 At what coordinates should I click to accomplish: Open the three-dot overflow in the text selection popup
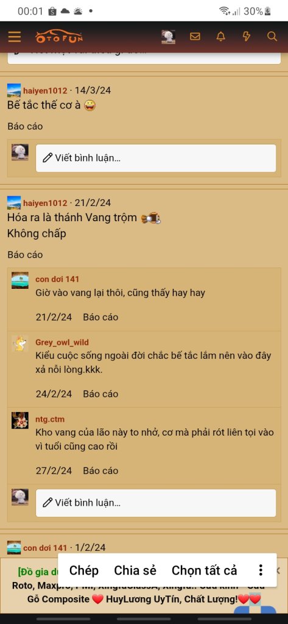[261, 570]
